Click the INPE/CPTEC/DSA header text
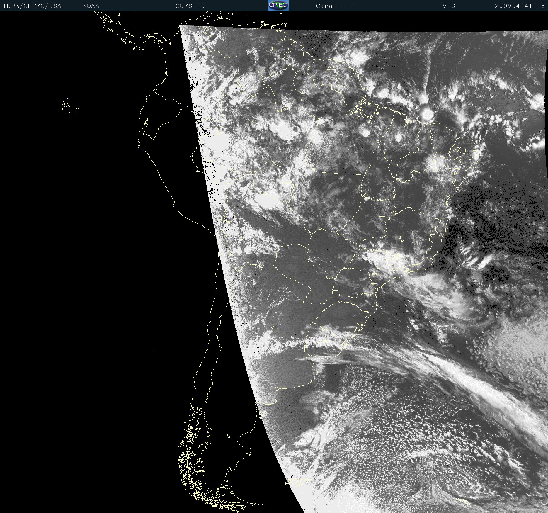Viewport: 548px width, 513px height. pyautogui.click(x=32, y=6)
